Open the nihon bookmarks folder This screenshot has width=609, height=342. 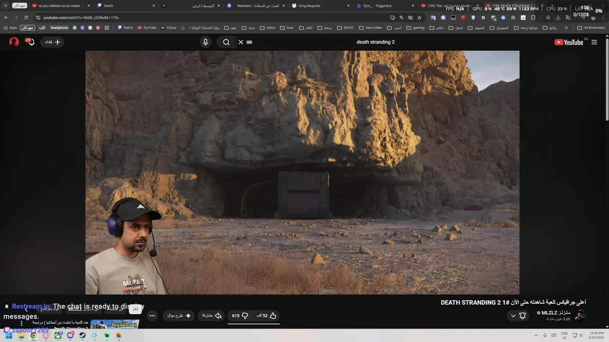267,28
